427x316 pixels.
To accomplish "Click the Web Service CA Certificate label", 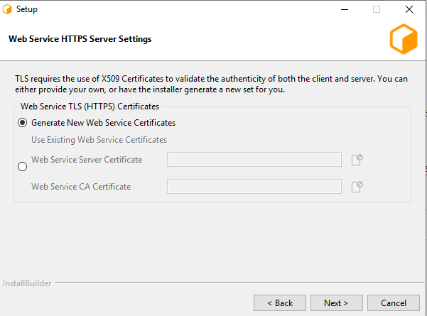I will (x=81, y=187).
